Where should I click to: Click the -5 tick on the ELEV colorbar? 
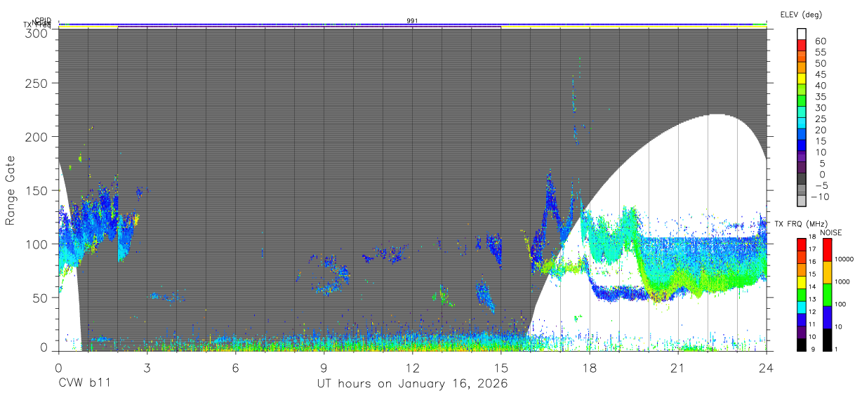point(820,185)
